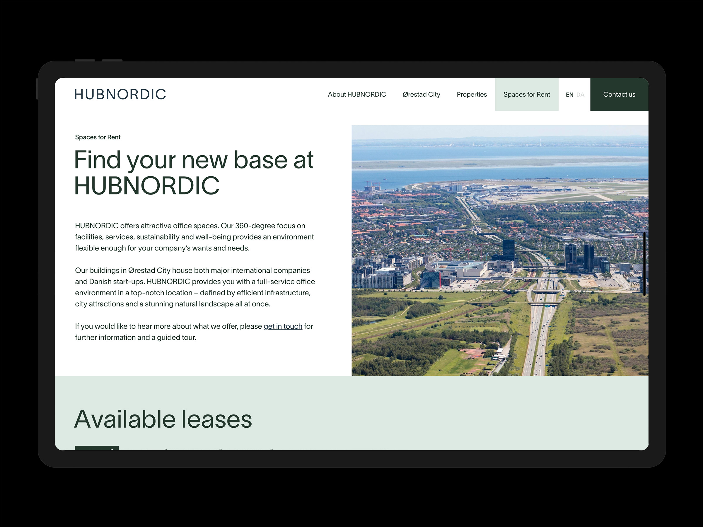Click the 'Available leases' section heading
Viewport: 703px width, 527px height.
[163, 419]
